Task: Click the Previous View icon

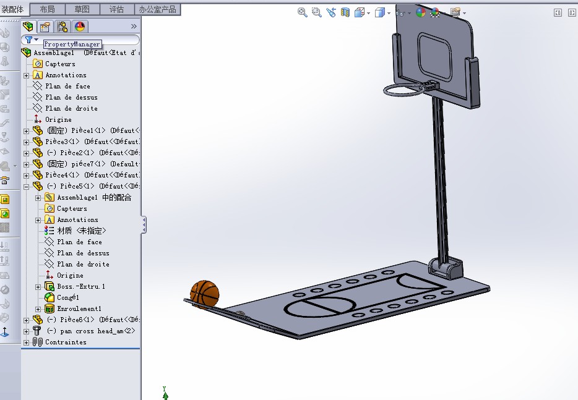Action: tap(330, 12)
